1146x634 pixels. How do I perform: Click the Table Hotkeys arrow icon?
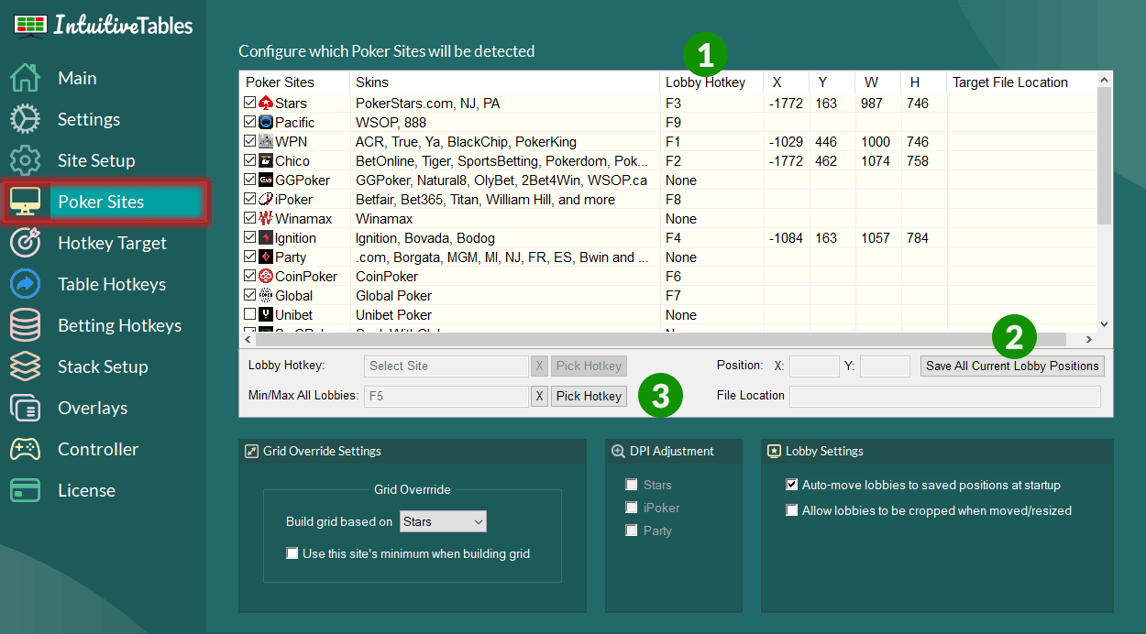25,284
